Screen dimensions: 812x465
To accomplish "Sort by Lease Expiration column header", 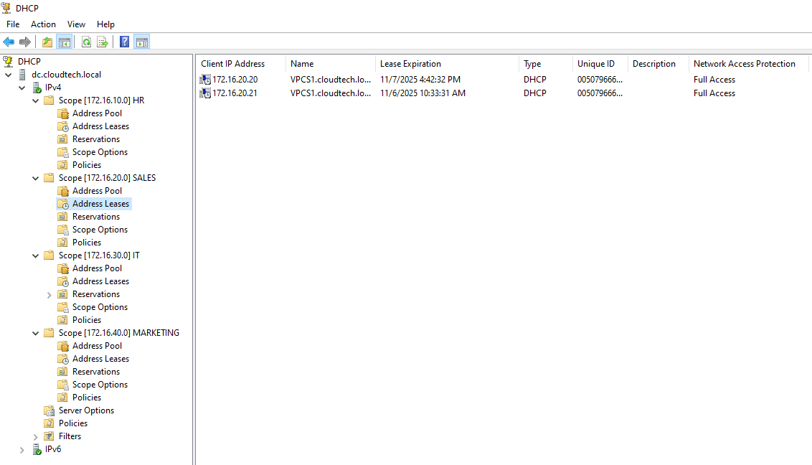I will point(410,64).
